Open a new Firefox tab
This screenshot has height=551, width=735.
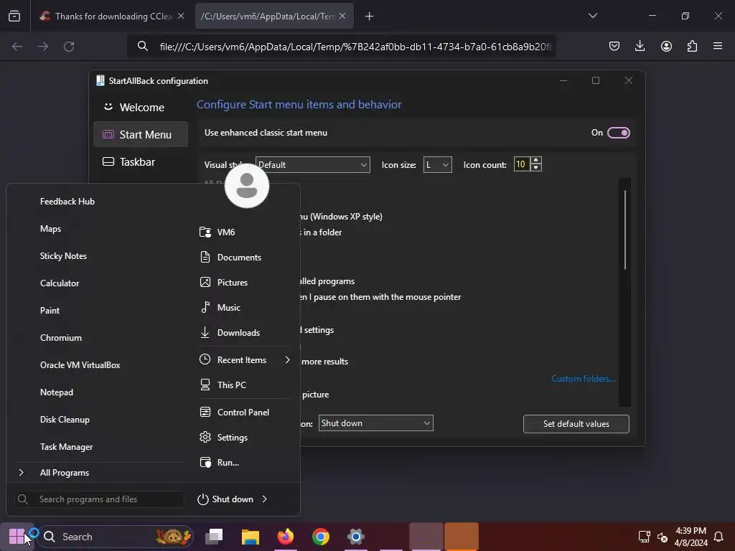369,16
